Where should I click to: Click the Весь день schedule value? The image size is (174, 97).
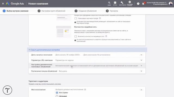(63, 71)
